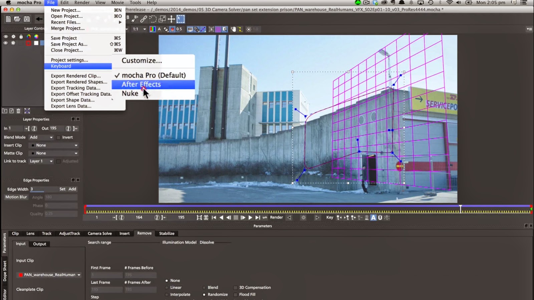Select the scale tool
This screenshot has width=534, height=300.
162,19
